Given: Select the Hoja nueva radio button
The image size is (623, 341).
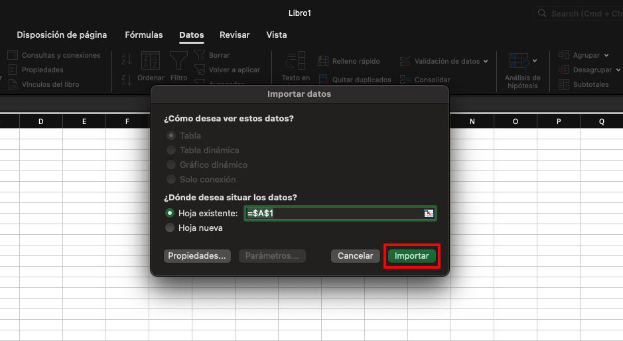Looking at the screenshot, I should pyautogui.click(x=171, y=228).
